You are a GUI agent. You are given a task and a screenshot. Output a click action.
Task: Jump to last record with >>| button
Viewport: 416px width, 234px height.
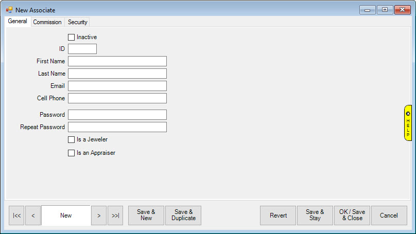tap(115, 215)
